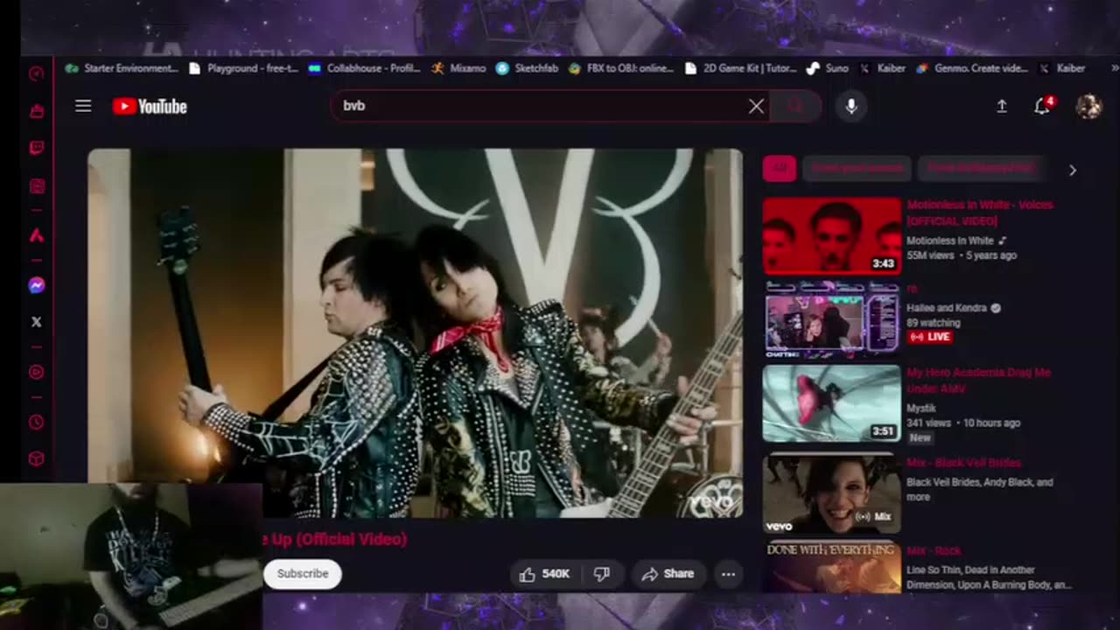Screen dimensions: 1120x630
Task: Open 'Mix - Black Veil Brides' title
Action: coord(963,463)
